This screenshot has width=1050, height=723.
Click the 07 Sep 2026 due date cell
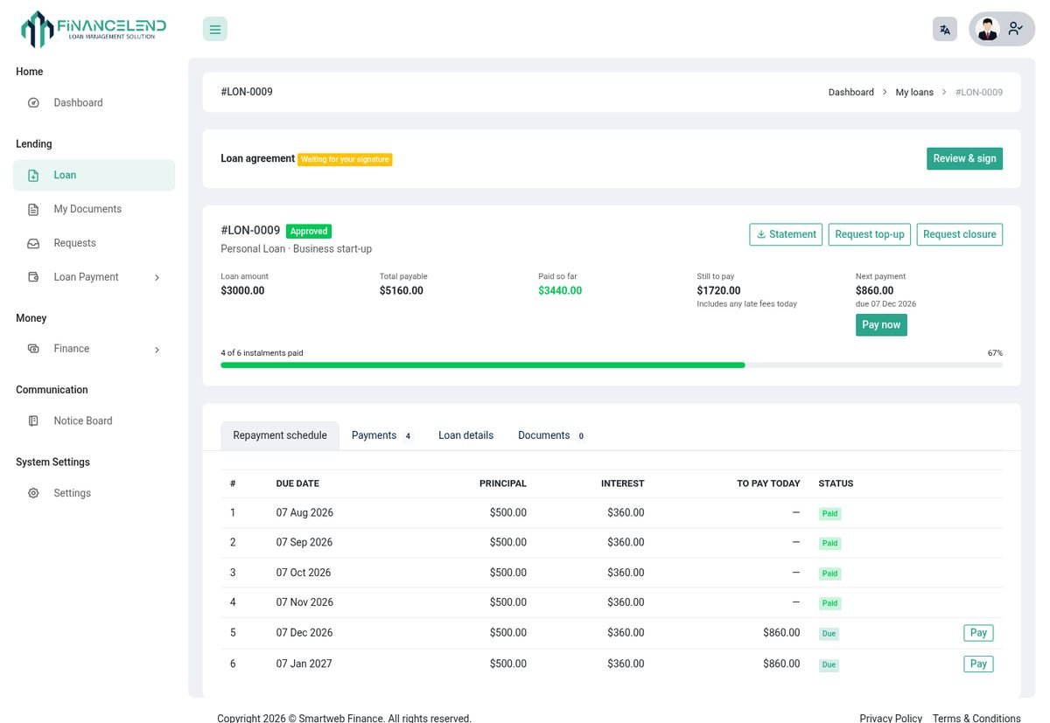click(304, 543)
